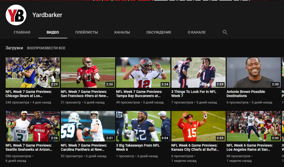Click the 3 Big Takeaways From NFL Week 6 thumbnail
284x167 pixels.
pos(143,126)
